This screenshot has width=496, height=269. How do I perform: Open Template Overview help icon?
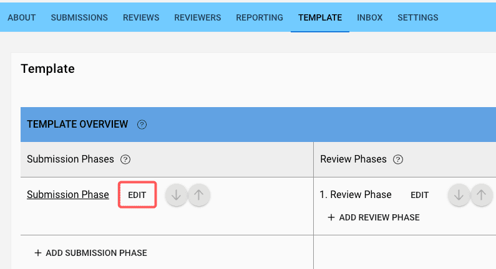pyautogui.click(x=142, y=125)
